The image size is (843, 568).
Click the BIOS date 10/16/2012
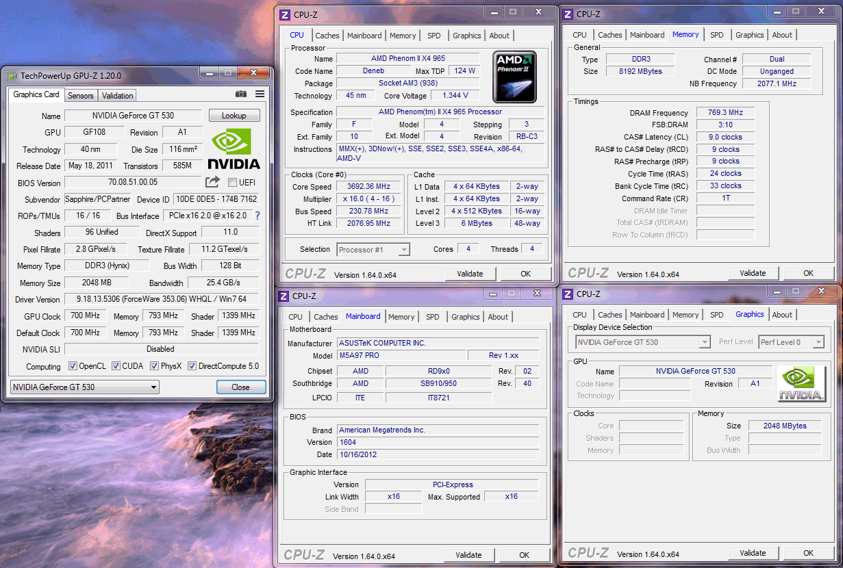(438, 454)
